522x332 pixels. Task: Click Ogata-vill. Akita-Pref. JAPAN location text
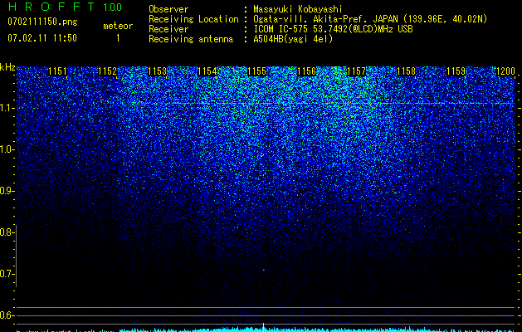(x=371, y=19)
